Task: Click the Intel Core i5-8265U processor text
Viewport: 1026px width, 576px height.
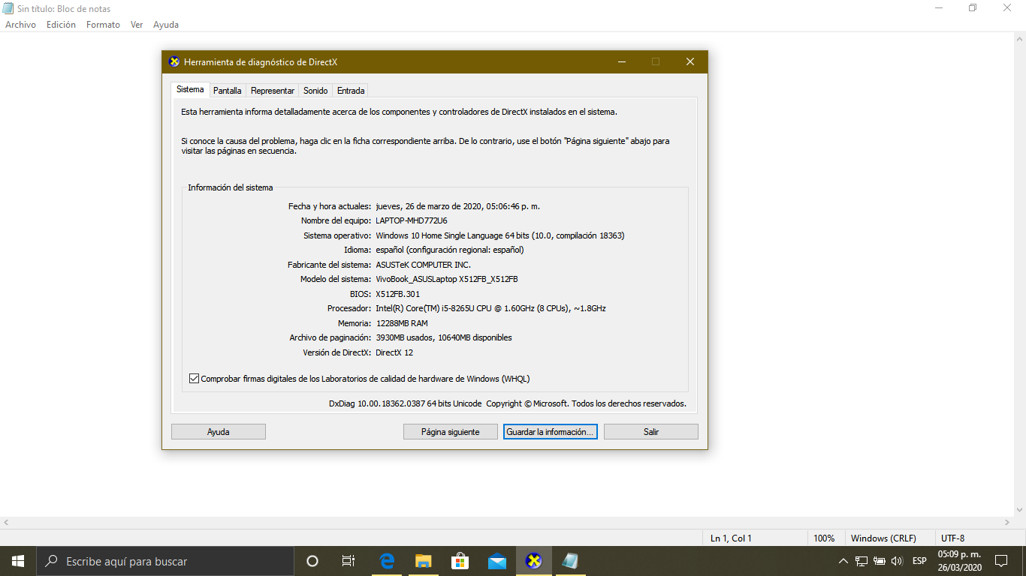Action: [490, 308]
